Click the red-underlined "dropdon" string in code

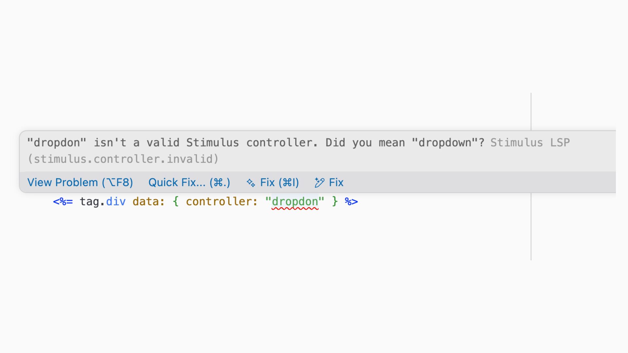pyautogui.click(x=295, y=202)
